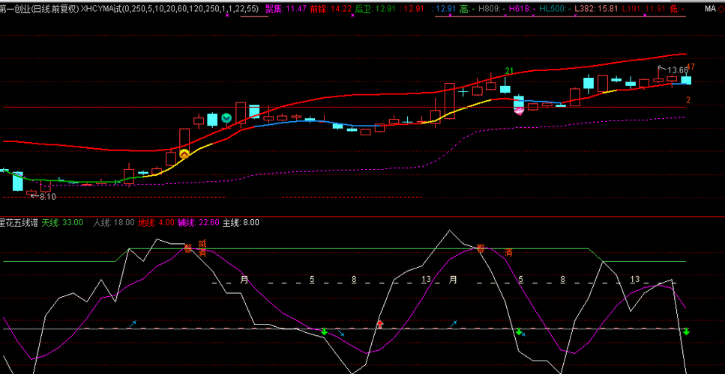Click the 聚集: 11.47 value

click(286, 7)
